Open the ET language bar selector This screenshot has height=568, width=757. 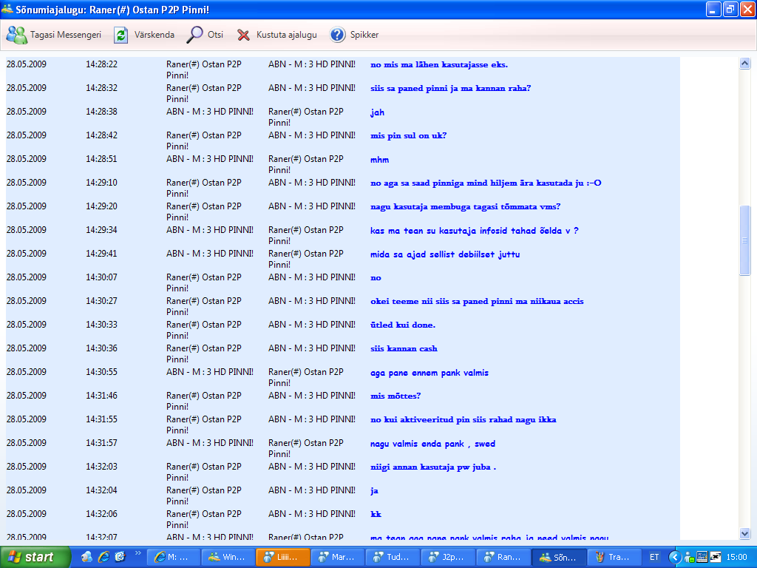click(x=654, y=557)
